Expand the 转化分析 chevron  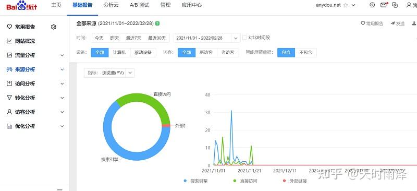click(x=62, y=98)
